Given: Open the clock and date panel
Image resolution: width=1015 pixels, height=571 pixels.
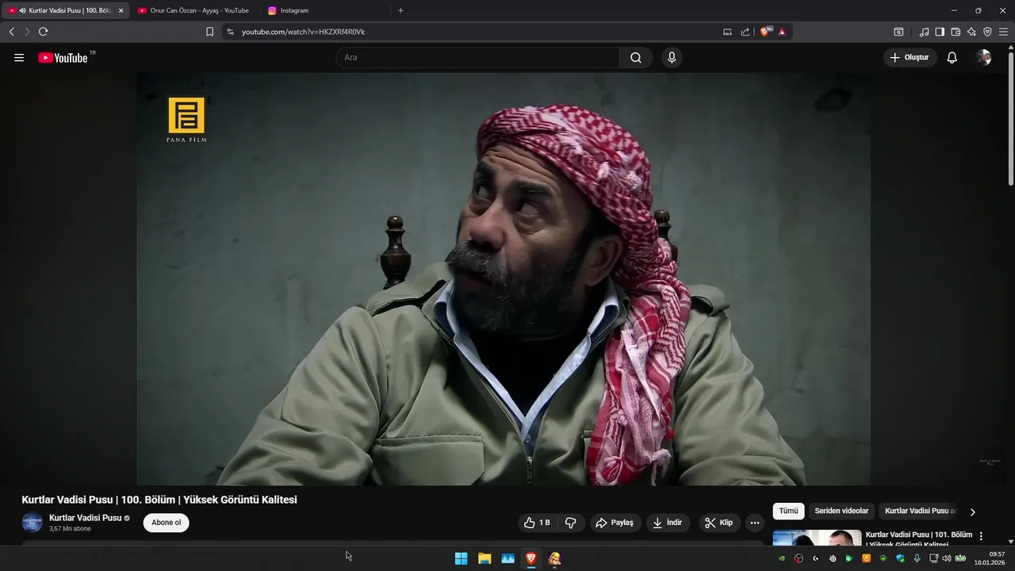Looking at the screenshot, I should point(990,558).
